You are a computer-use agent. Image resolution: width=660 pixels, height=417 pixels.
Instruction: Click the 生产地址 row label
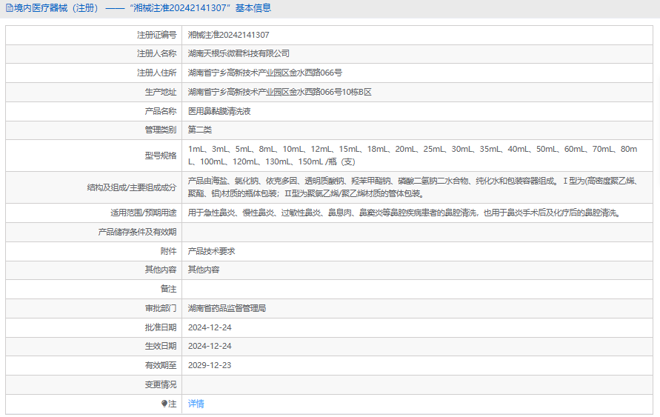[161, 92]
